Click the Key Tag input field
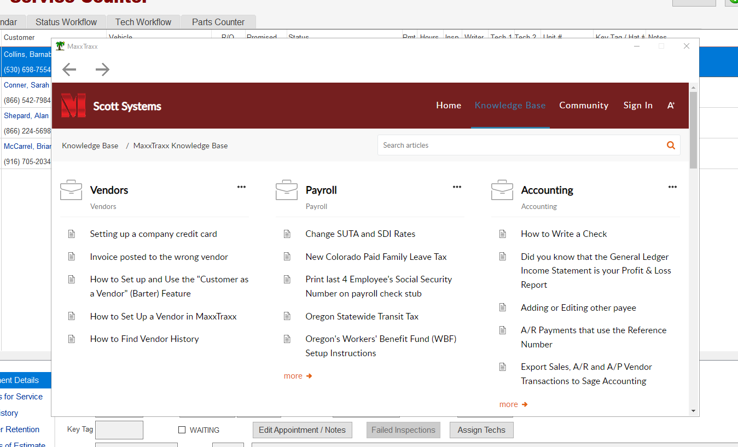The image size is (738, 447). [119, 430]
